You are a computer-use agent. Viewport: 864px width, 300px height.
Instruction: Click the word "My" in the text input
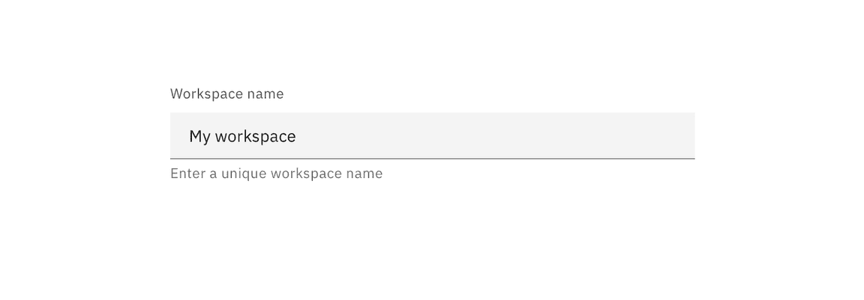tap(199, 137)
